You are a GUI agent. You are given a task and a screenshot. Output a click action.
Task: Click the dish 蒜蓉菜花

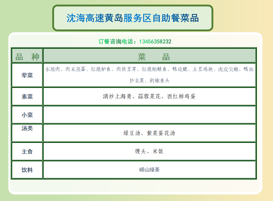(x=149, y=96)
